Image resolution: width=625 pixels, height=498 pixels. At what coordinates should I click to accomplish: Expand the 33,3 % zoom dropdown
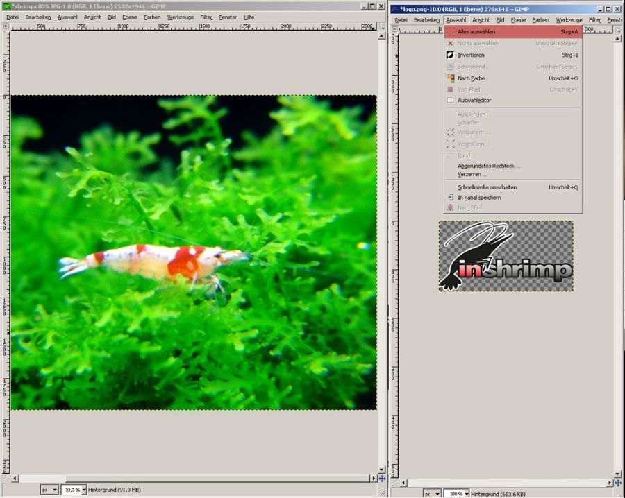point(84,490)
